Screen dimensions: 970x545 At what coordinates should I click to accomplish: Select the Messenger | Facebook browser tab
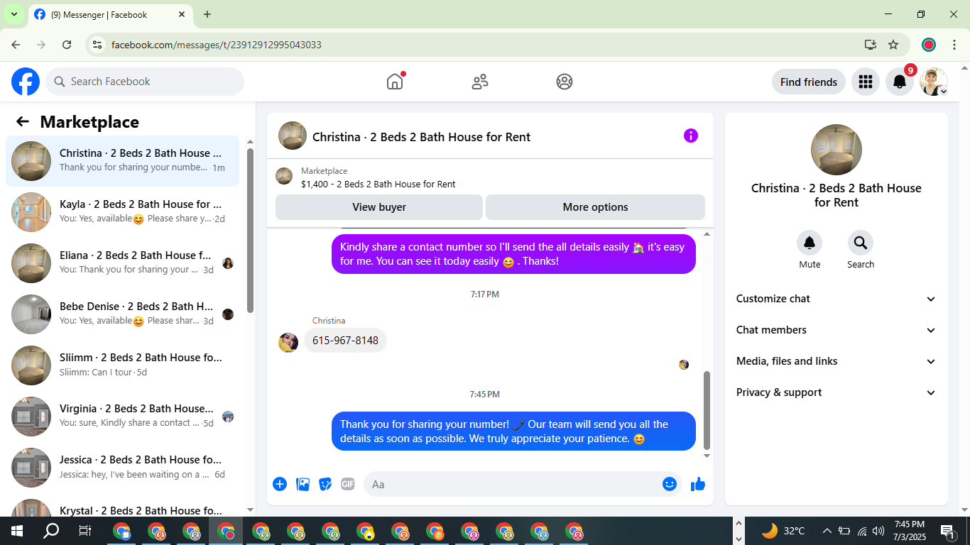(x=110, y=14)
